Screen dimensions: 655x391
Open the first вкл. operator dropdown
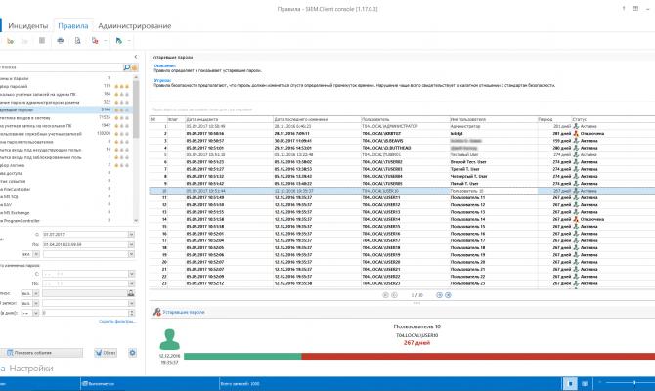[36, 254]
